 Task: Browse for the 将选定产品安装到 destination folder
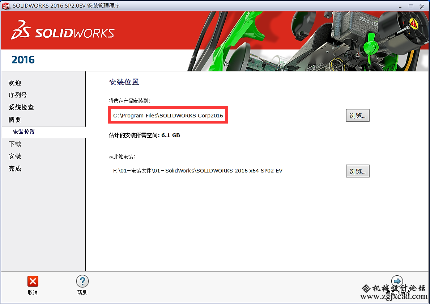[358, 116]
